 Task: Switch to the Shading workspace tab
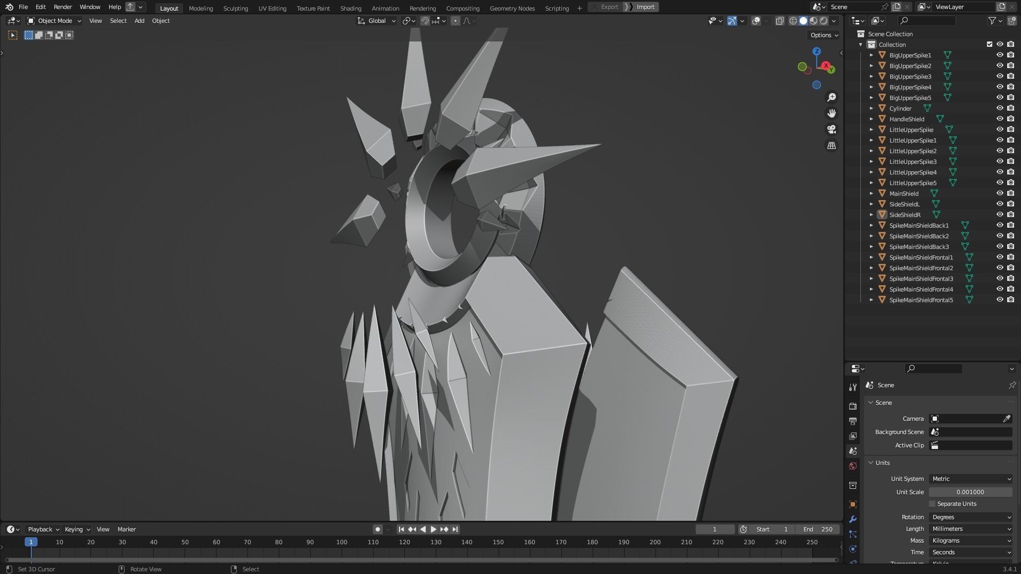coord(351,8)
